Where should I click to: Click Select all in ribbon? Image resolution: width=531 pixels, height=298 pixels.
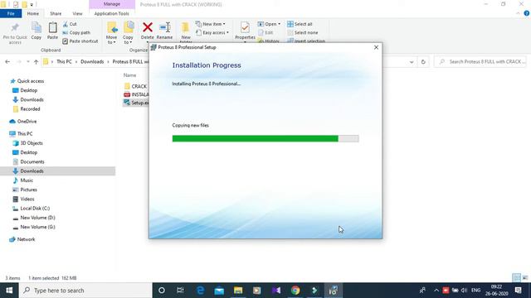(300, 24)
